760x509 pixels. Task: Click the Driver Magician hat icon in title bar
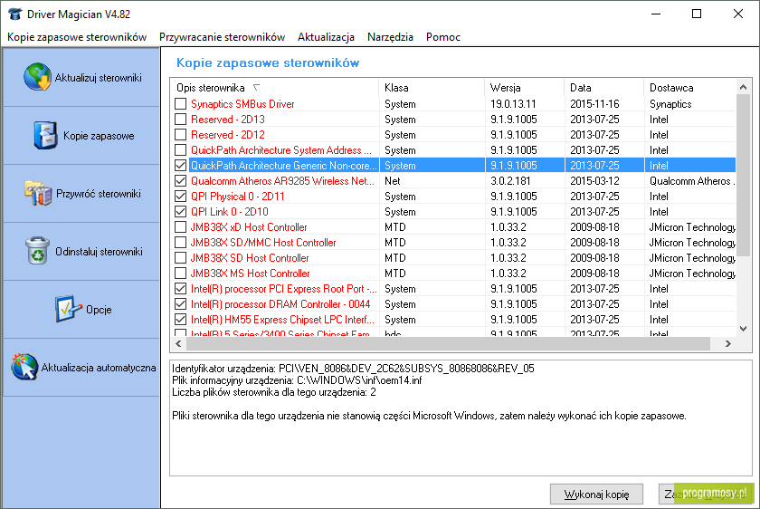click(15, 14)
